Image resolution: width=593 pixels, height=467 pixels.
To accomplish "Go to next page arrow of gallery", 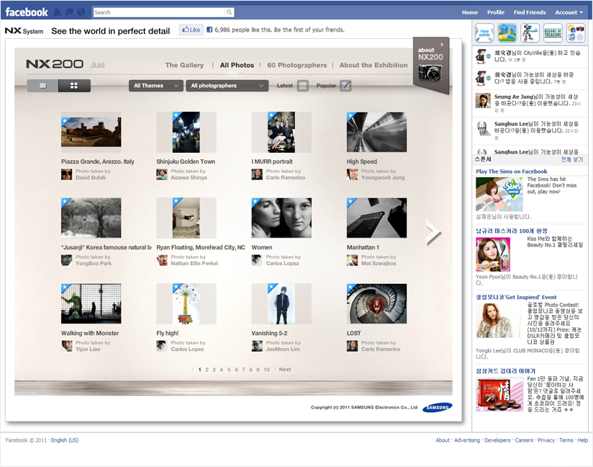I will pyautogui.click(x=433, y=232).
